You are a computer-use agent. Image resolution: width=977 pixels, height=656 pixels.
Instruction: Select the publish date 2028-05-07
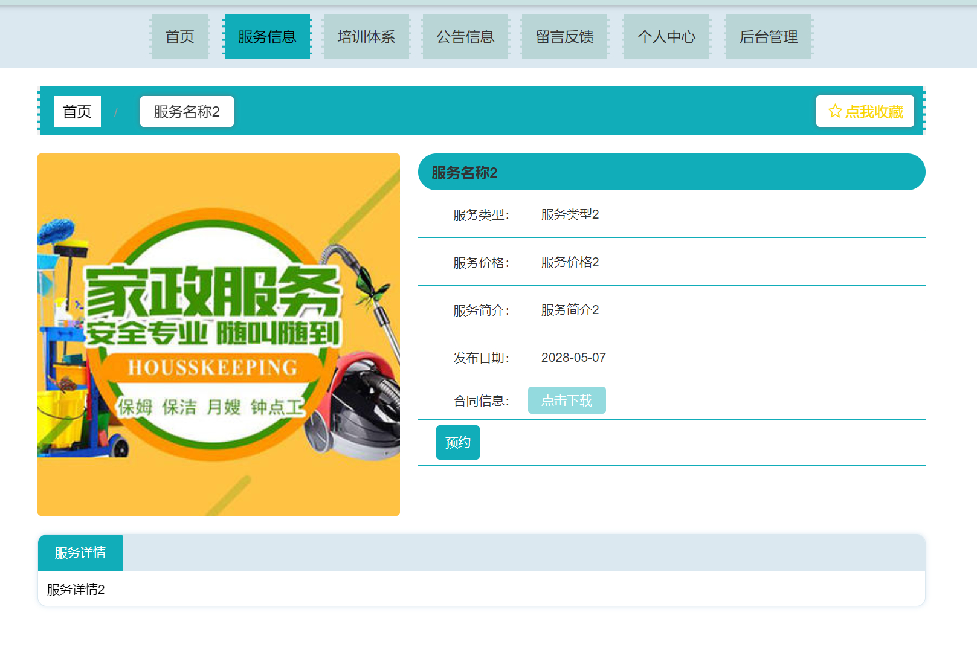pyautogui.click(x=573, y=358)
